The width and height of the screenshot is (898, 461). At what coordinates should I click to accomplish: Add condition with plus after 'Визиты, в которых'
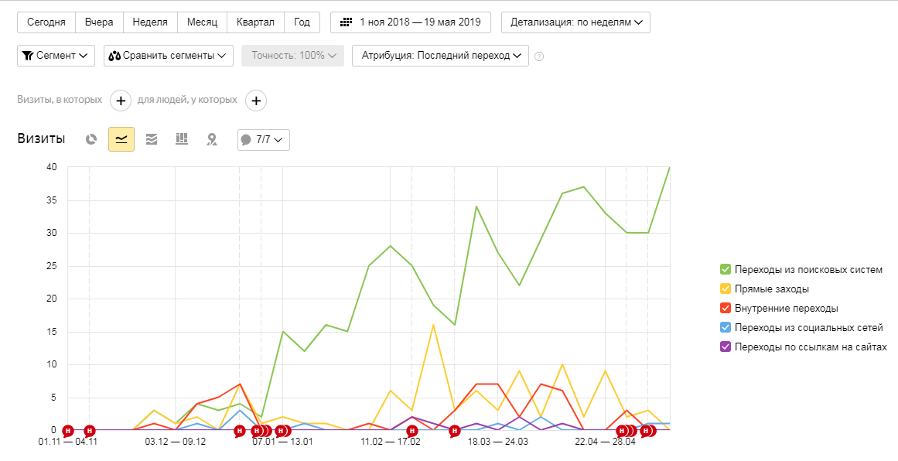coord(121,101)
